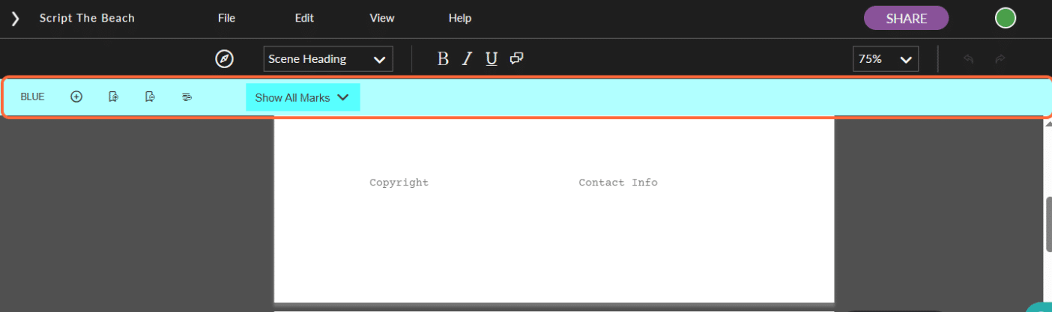Image resolution: width=1052 pixels, height=312 pixels.
Task: Open the comment bubbles icon
Action: (516, 58)
